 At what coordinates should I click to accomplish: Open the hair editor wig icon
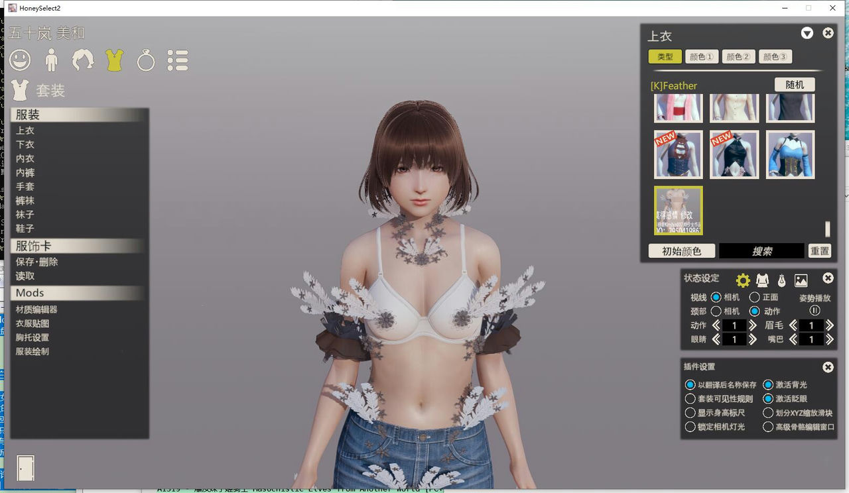[82, 60]
